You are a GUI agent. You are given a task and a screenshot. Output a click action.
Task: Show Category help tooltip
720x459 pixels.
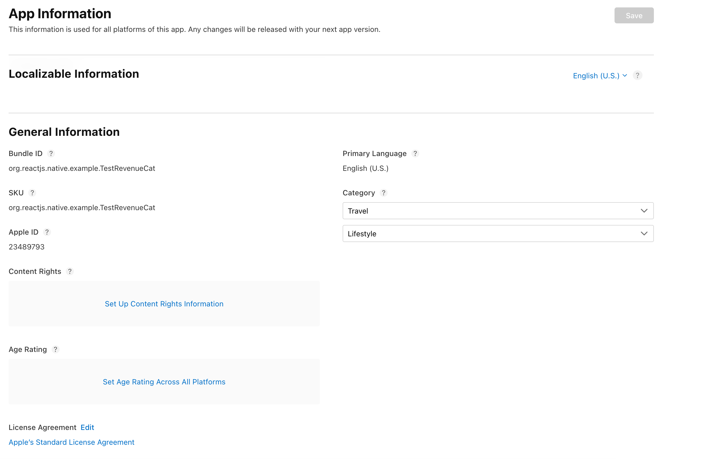[383, 193]
